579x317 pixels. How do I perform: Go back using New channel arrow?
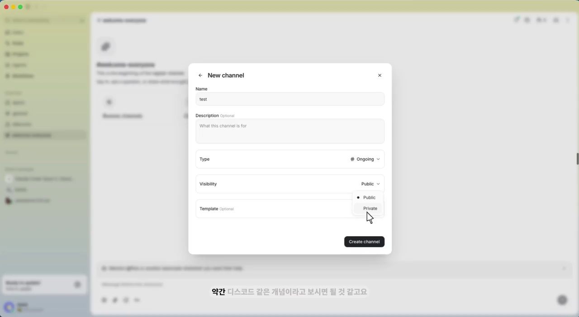200,75
